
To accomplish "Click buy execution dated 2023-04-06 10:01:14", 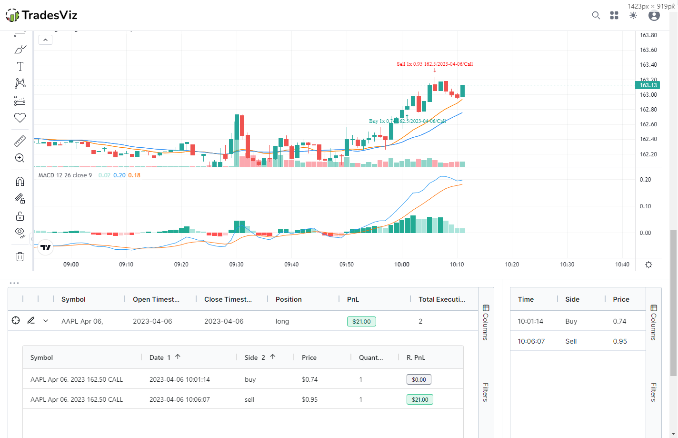I will pyautogui.click(x=243, y=379).
